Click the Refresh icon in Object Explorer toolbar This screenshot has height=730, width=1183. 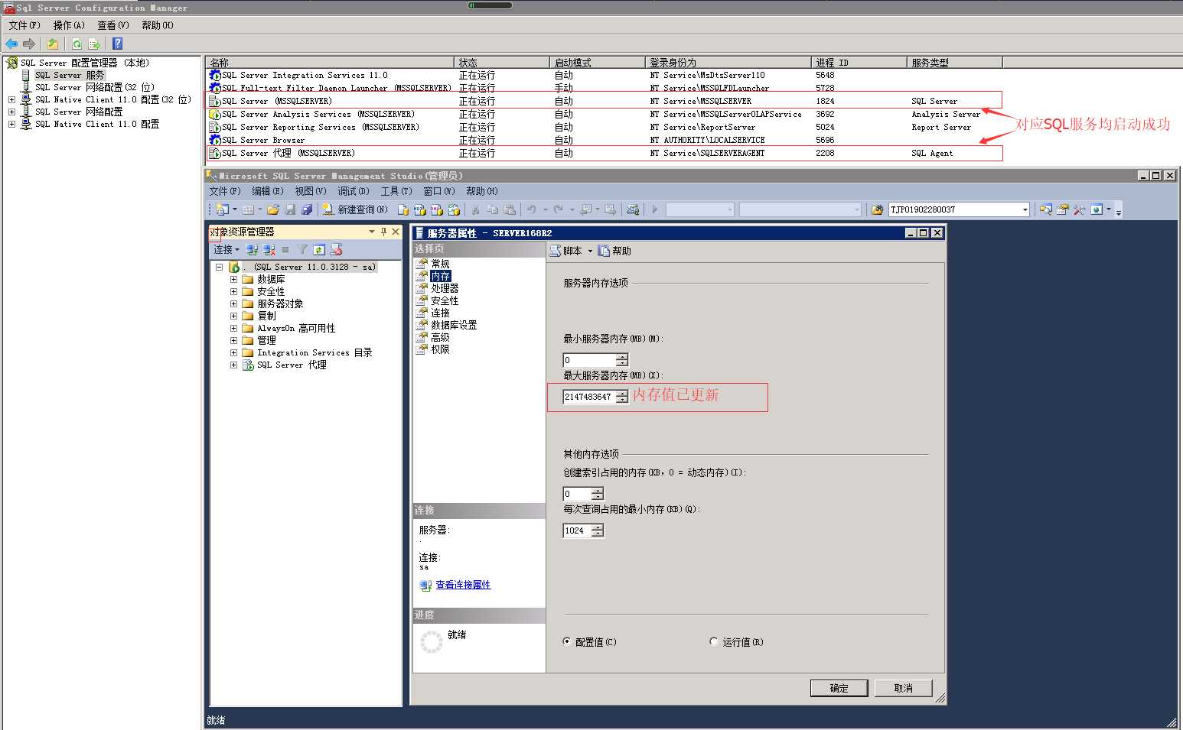pyautogui.click(x=319, y=250)
